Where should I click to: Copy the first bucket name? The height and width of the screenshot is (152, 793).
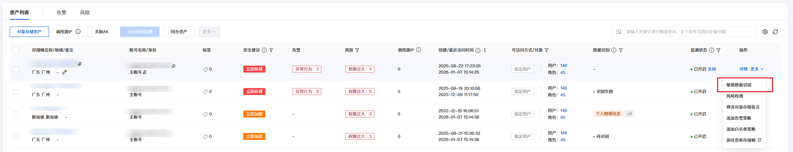(x=80, y=64)
